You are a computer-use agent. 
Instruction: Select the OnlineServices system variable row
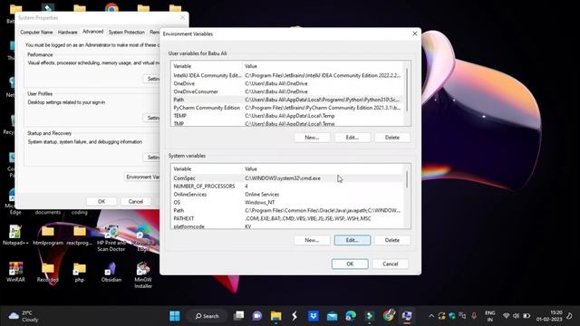click(287, 195)
